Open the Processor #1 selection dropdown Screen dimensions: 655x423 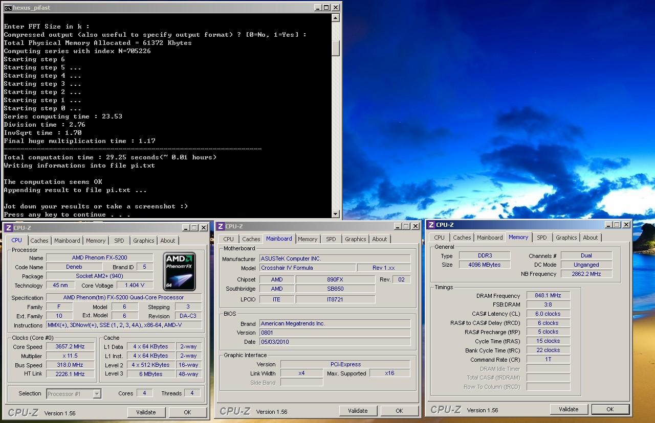97,394
